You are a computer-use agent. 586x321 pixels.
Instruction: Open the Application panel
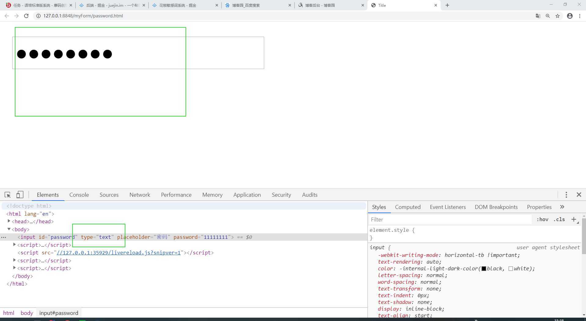click(247, 195)
